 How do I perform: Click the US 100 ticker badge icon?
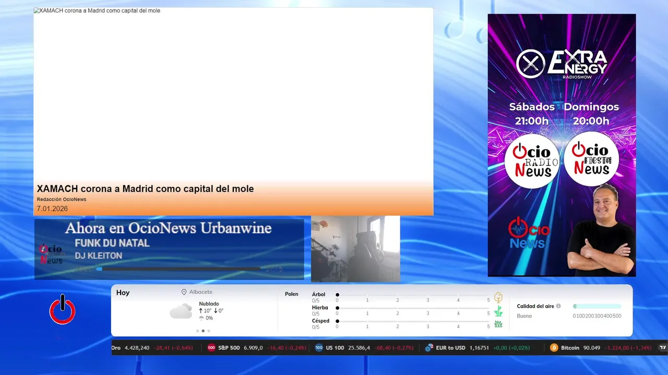pos(319,348)
